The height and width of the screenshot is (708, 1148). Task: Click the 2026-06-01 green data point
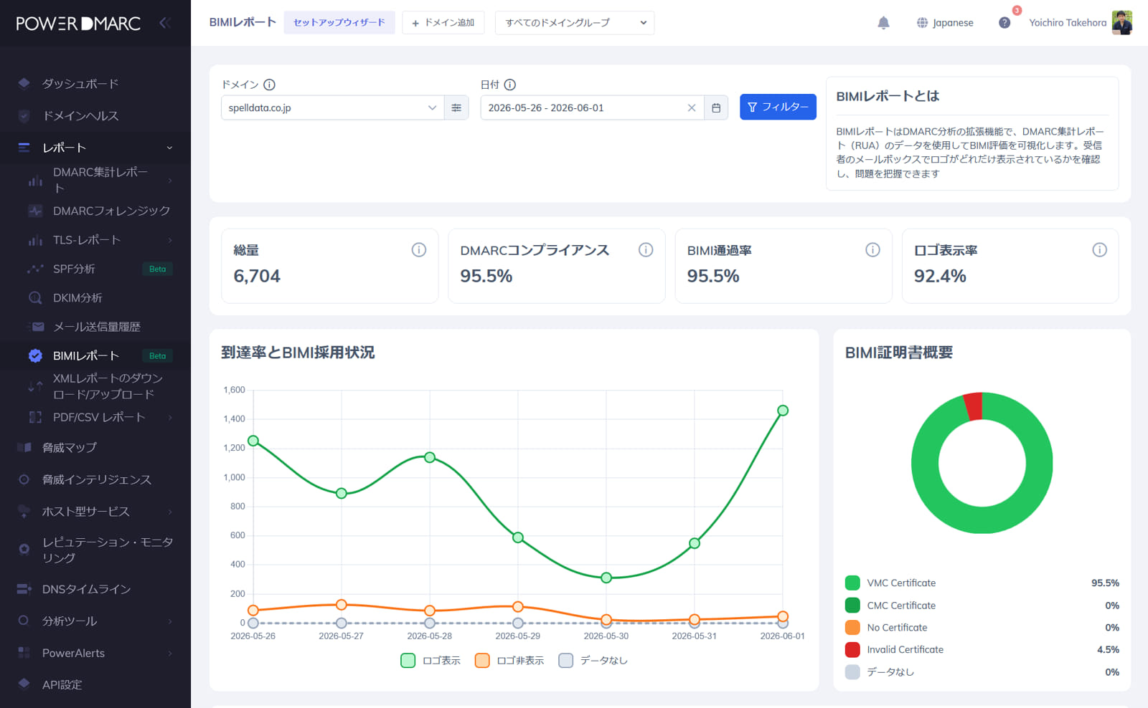coord(783,411)
